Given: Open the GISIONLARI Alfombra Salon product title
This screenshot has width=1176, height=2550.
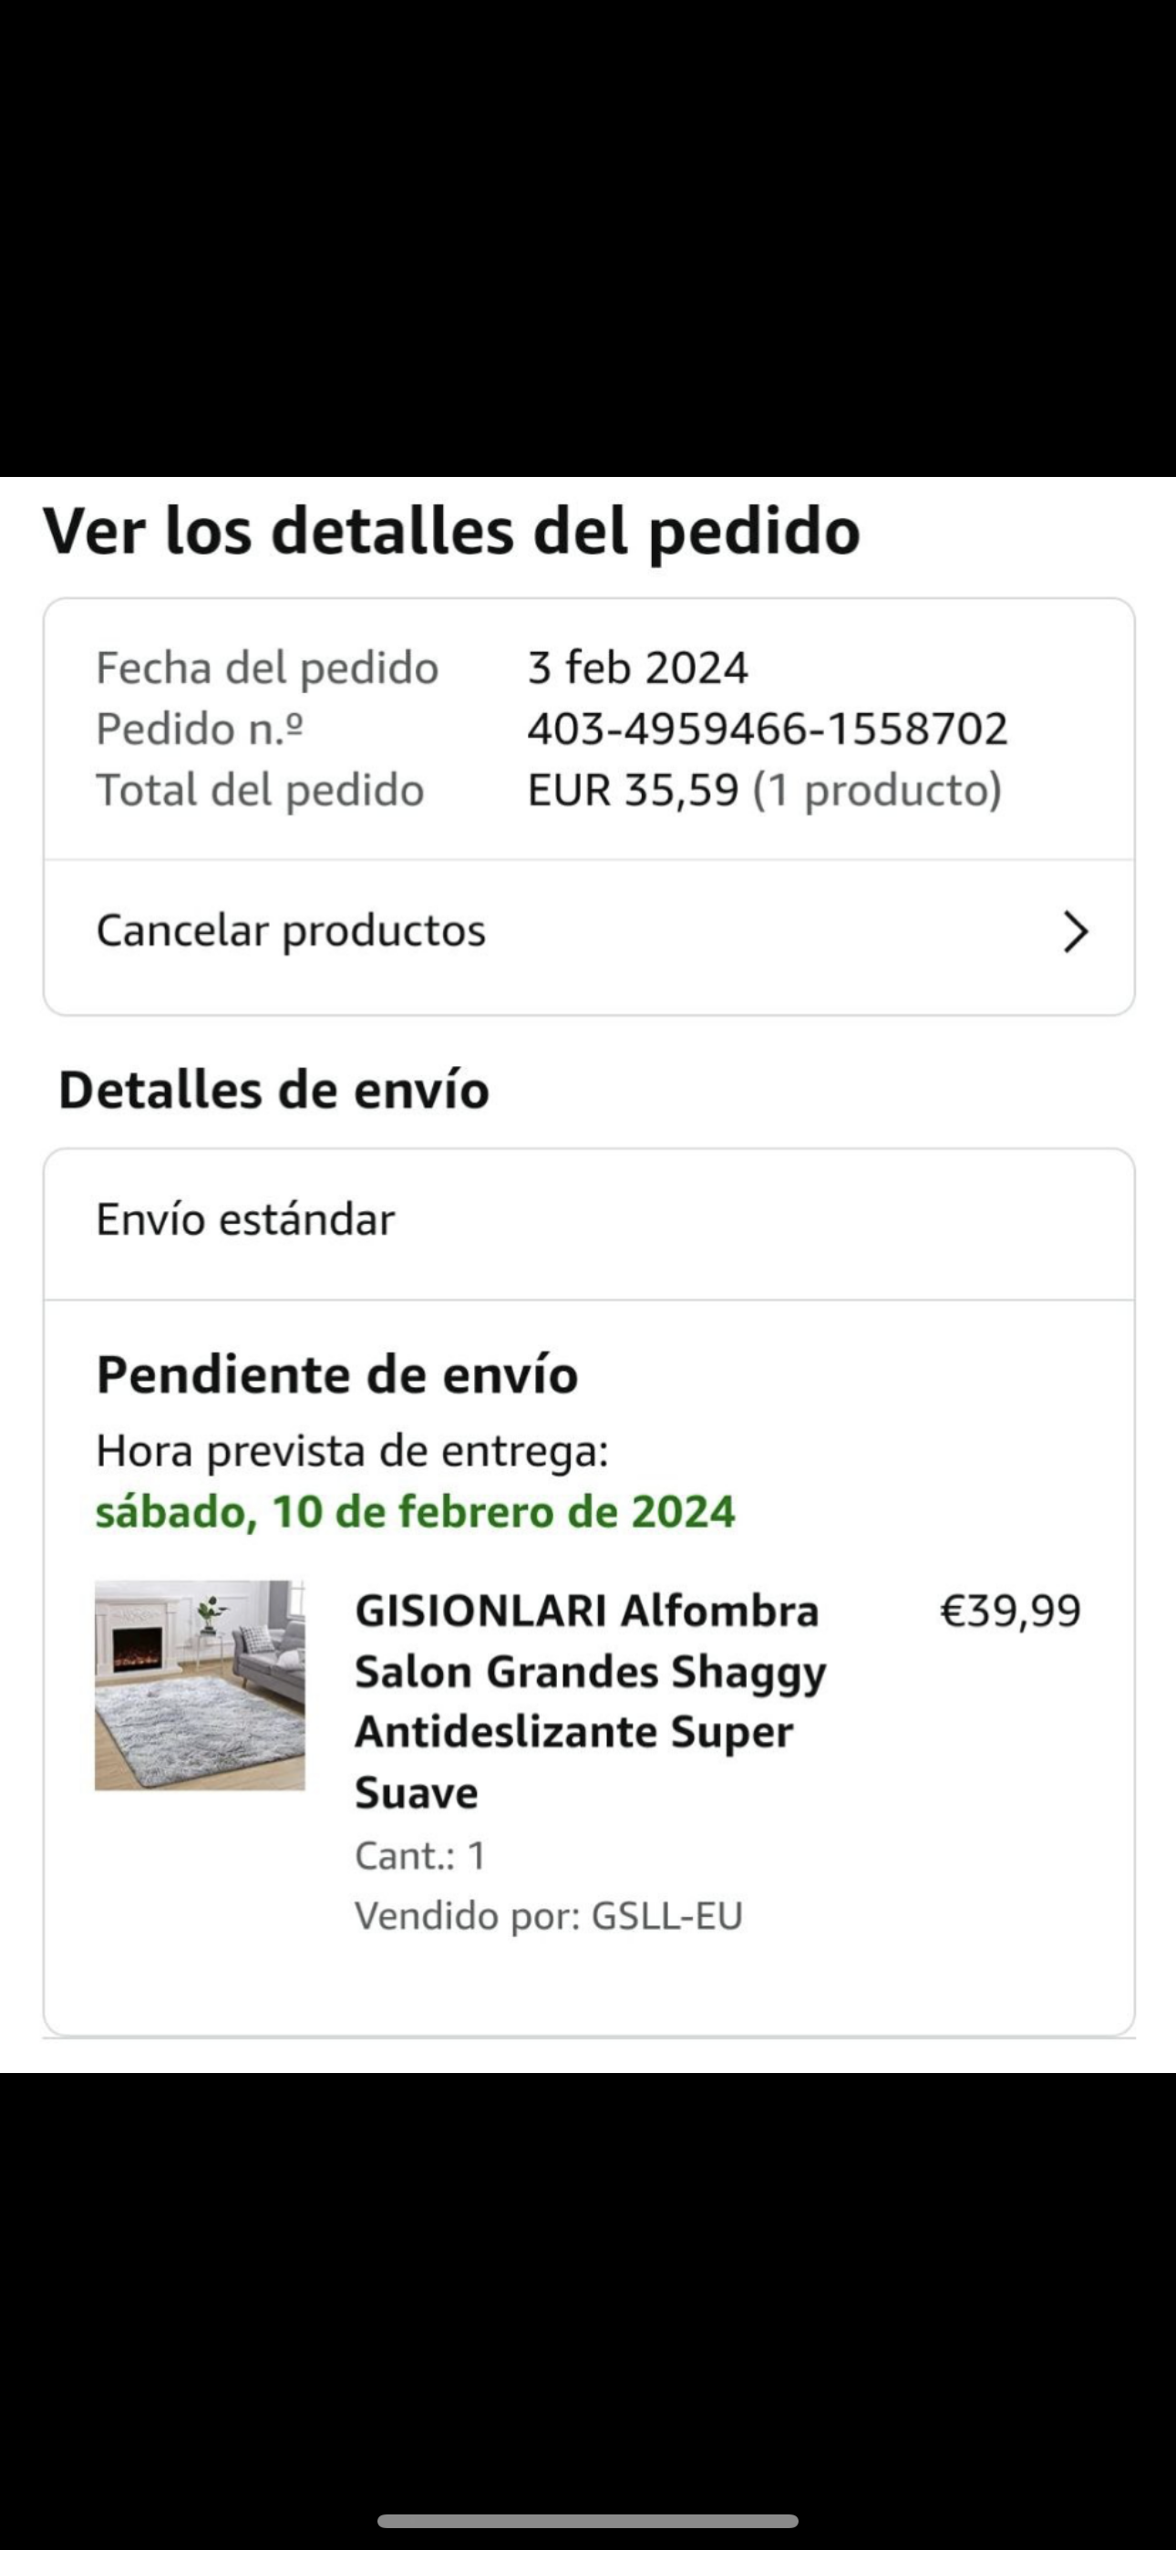Looking at the screenshot, I should [590, 1701].
